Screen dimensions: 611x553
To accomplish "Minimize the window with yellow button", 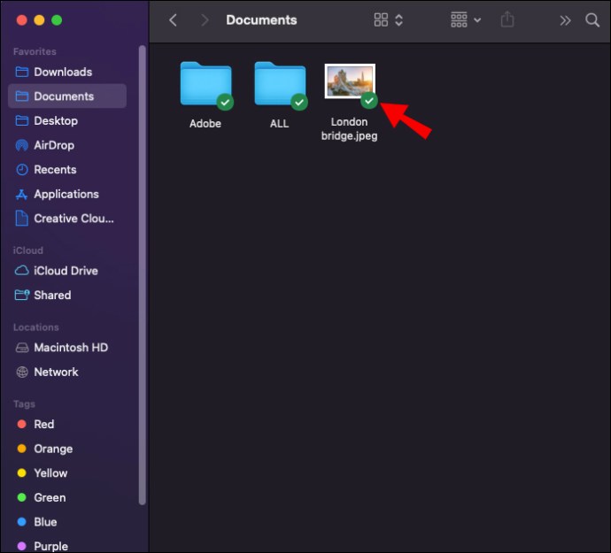I will pos(39,19).
